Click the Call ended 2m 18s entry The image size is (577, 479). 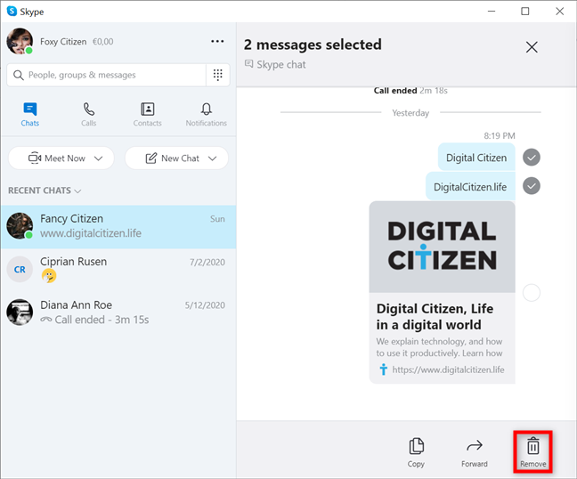(410, 91)
